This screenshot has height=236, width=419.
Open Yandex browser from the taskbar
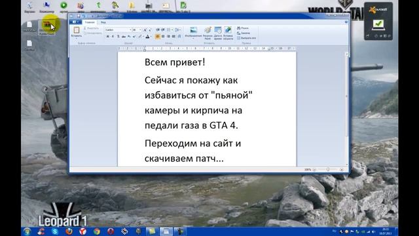[83, 231]
